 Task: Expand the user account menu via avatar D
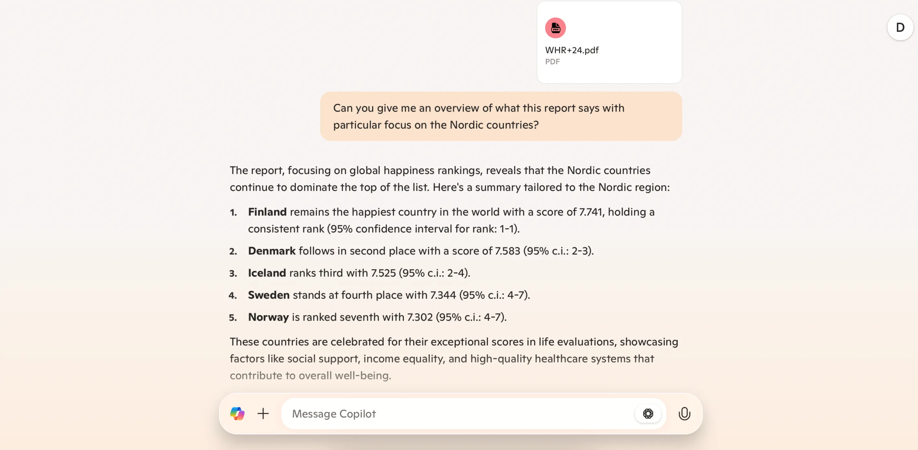[899, 27]
